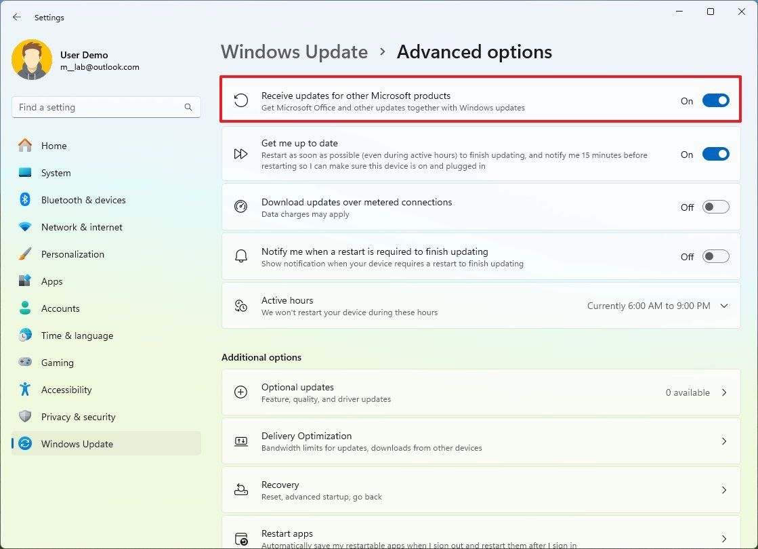Disable the Get me up to date option
Viewport: 758px width, 549px height.
[715, 154]
